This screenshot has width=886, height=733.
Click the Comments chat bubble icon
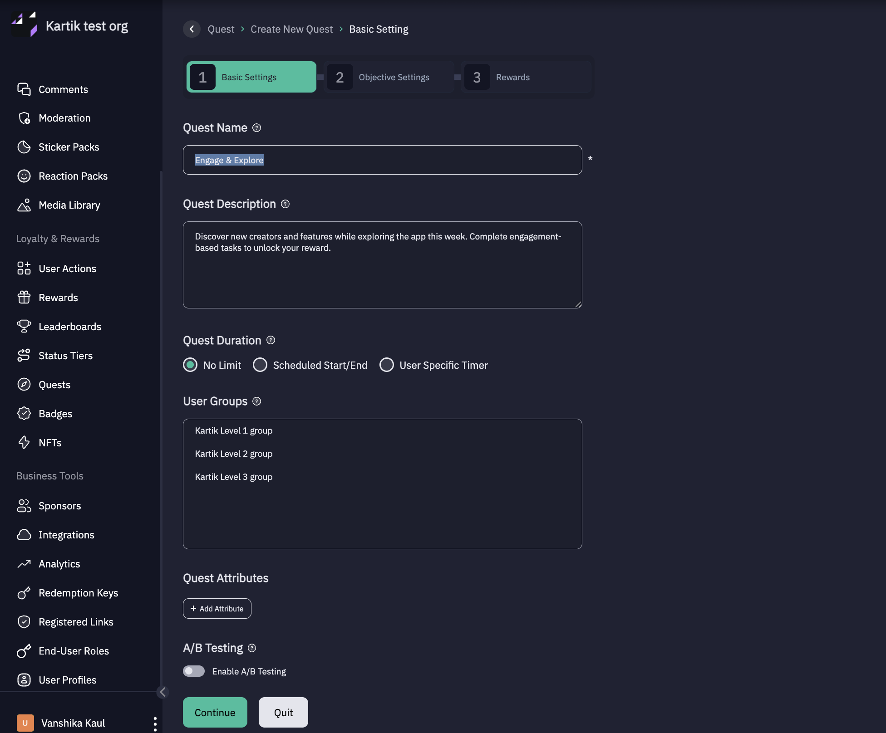[x=24, y=89]
